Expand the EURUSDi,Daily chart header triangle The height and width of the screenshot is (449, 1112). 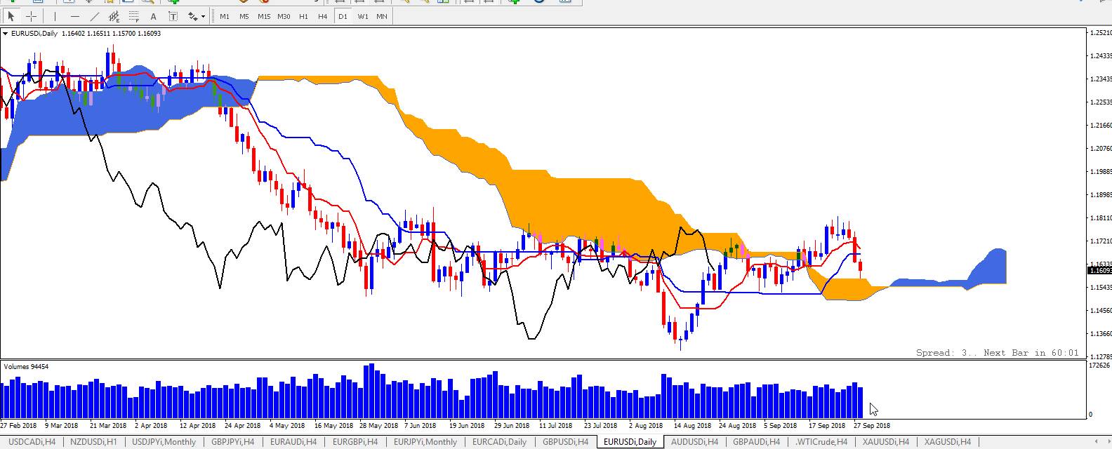6,34
